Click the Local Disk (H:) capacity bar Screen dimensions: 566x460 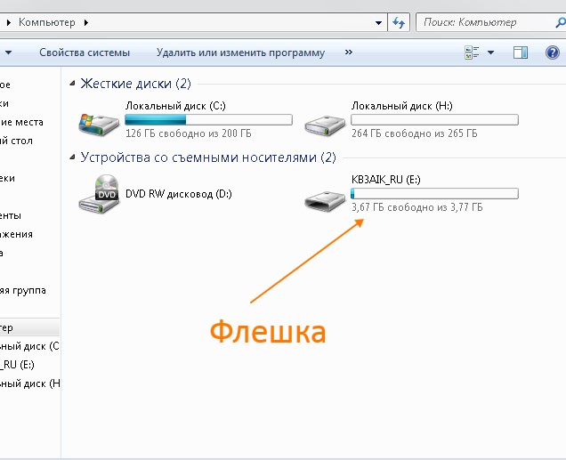click(434, 119)
